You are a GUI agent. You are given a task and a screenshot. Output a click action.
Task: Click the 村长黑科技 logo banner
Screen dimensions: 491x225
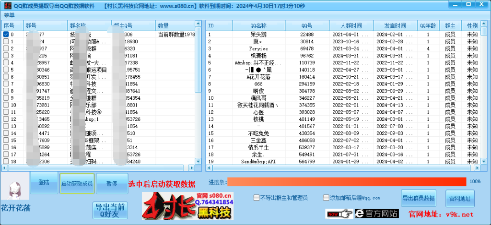point(188,206)
